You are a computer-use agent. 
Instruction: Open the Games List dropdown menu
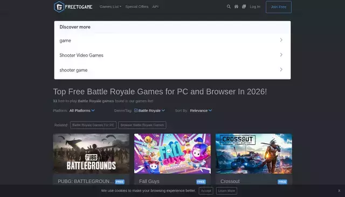[111, 6]
